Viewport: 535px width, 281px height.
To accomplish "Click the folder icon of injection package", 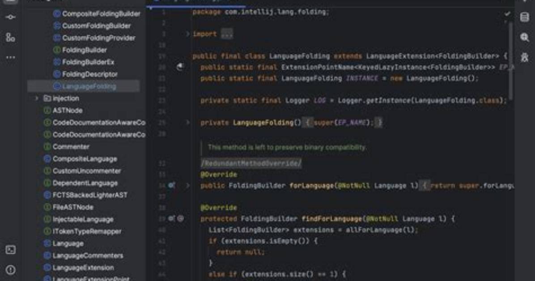I will [47, 98].
